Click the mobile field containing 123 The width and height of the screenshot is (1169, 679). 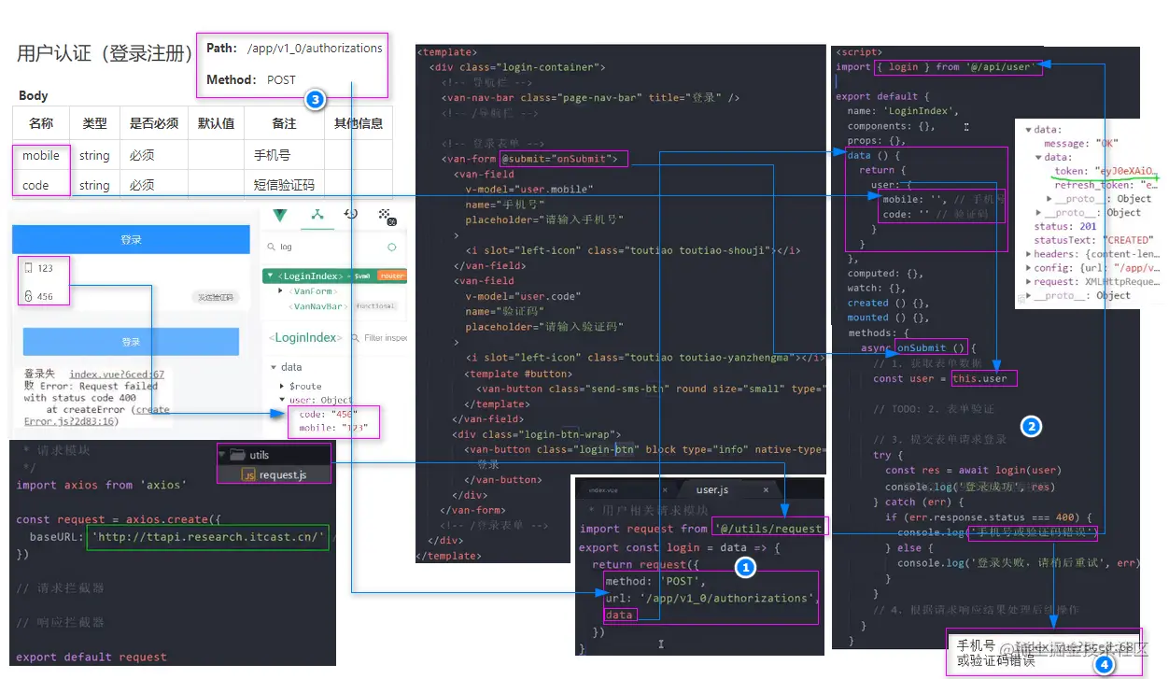tap(131, 268)
